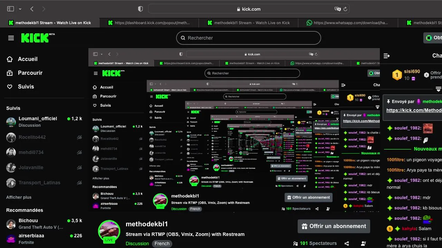Click the red laughing face emote
The image size is (442, 248).
(427, 128)
